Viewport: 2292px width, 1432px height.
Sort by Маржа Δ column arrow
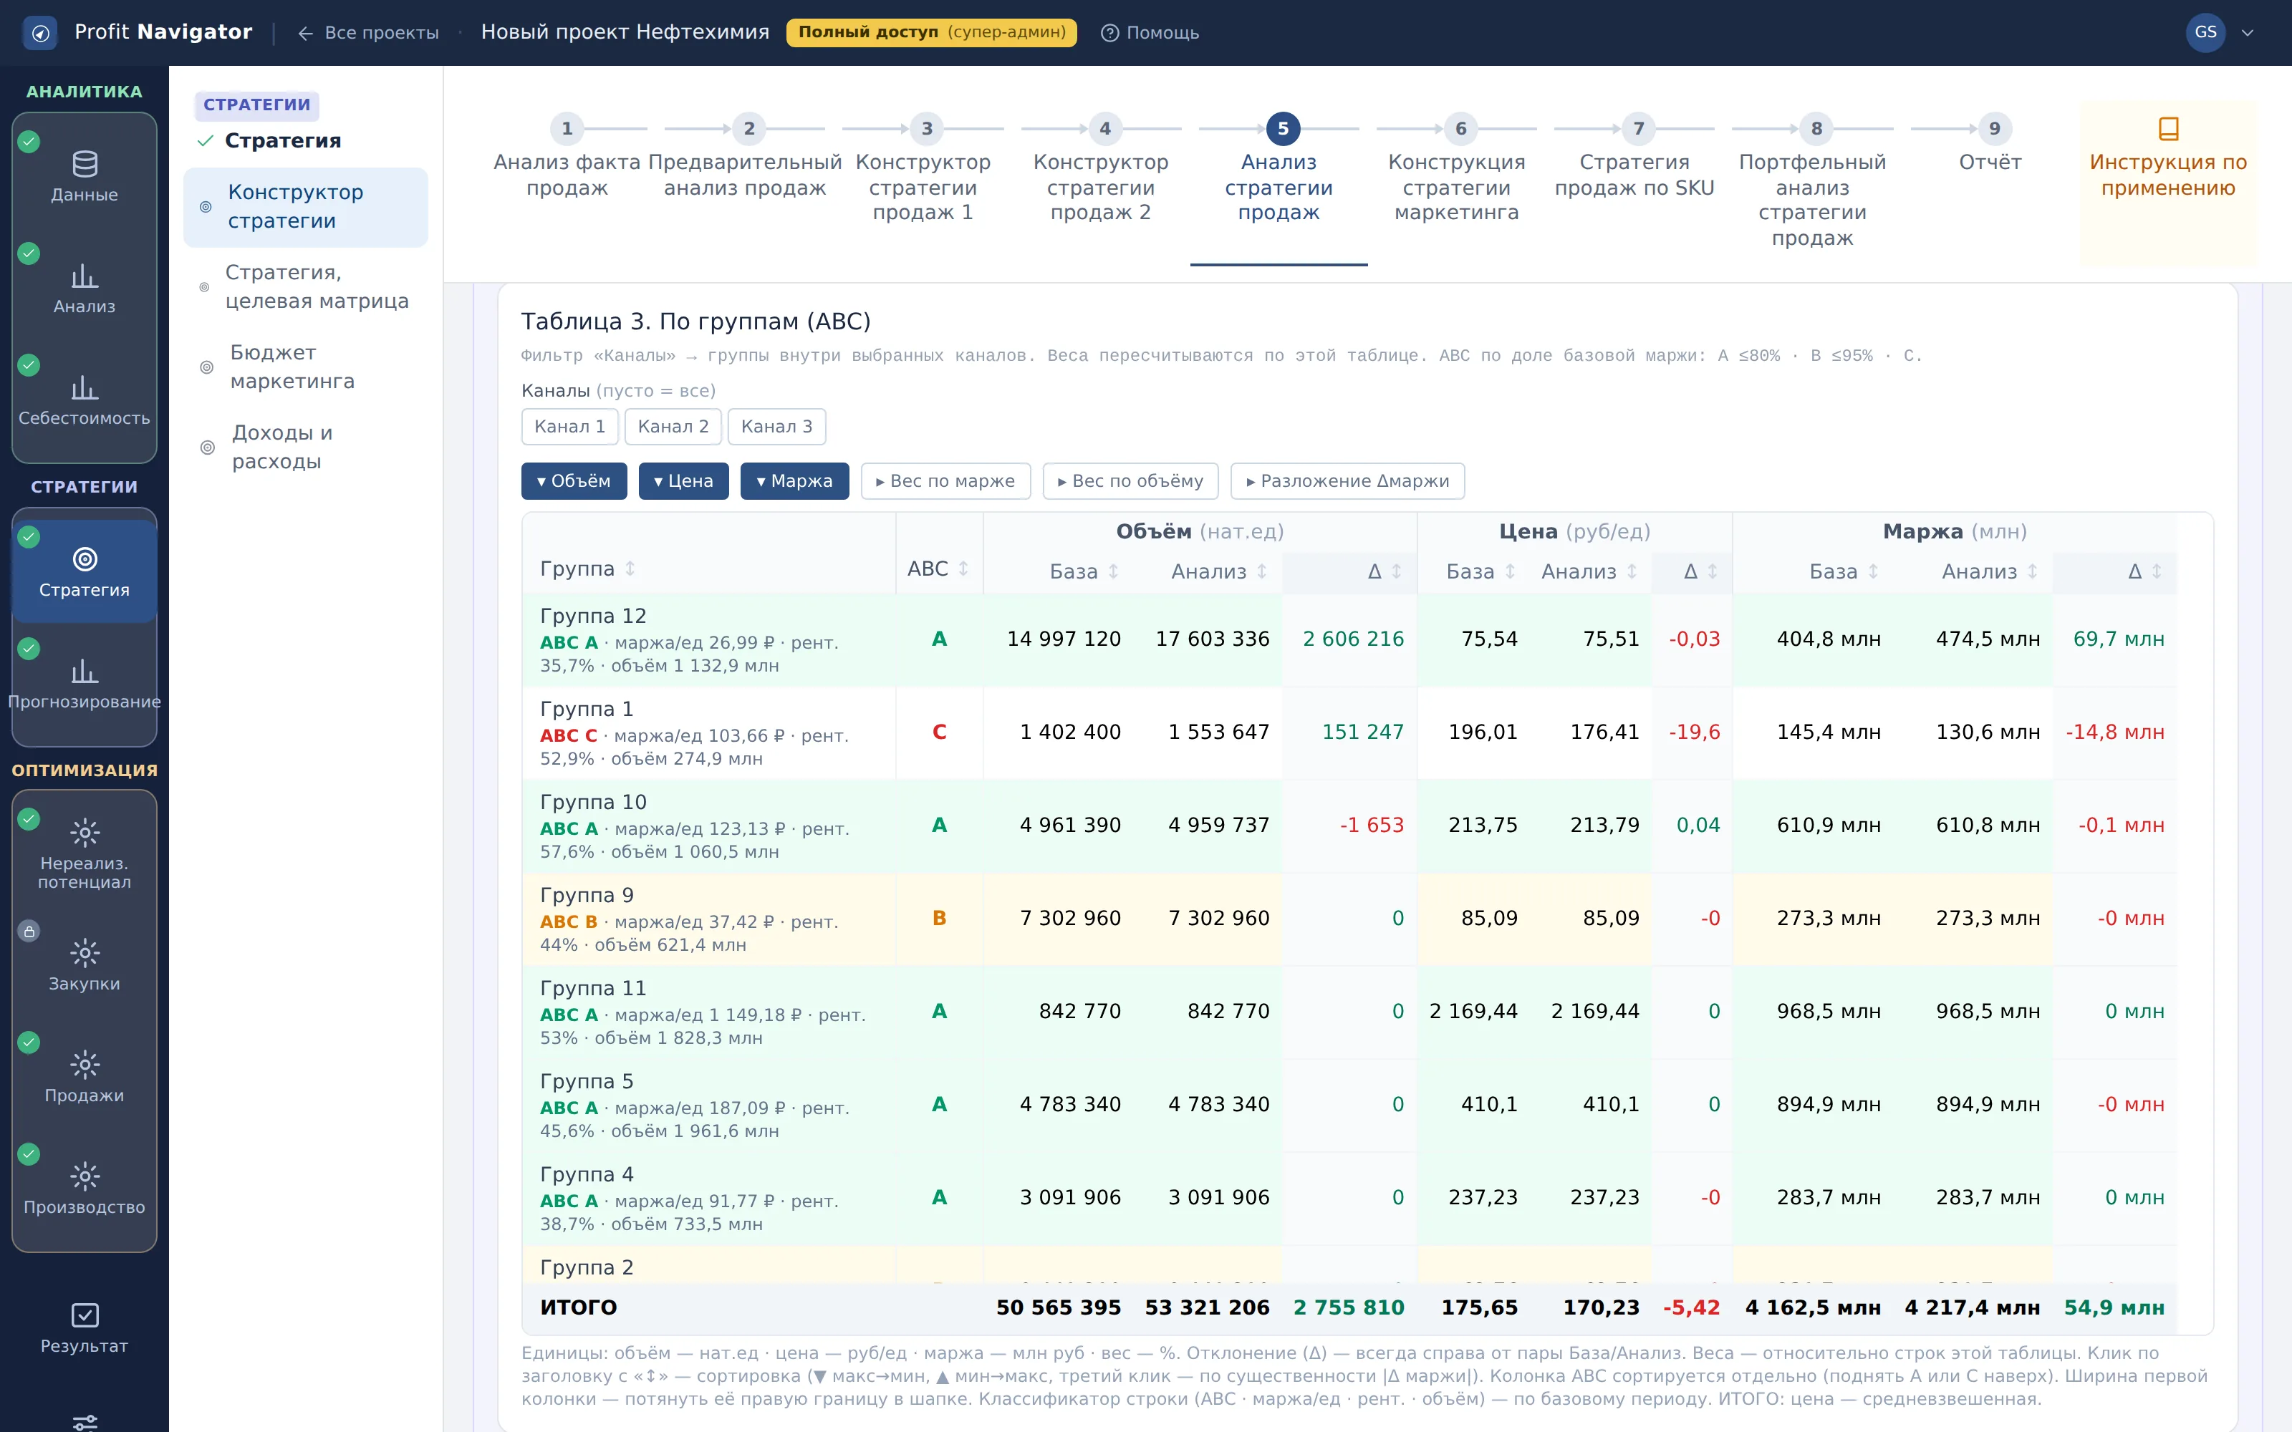(2157, 571)
